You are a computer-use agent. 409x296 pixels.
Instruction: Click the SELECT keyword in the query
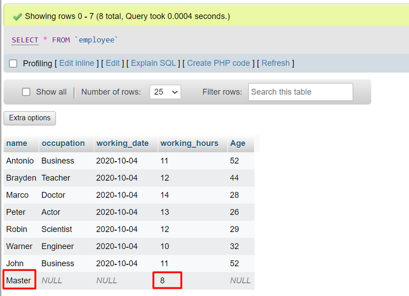coord(25,40)
